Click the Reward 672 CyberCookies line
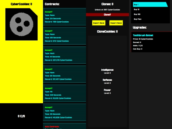This screenshot has width=172, height=129. click(x=57, y=41)
